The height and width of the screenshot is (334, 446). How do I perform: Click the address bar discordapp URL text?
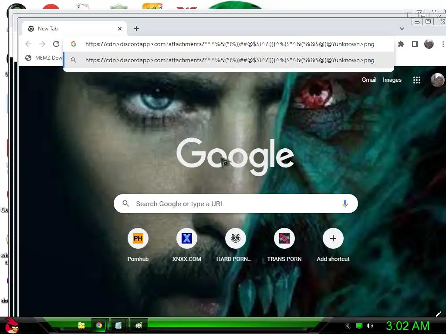click(x=230, y=44)
